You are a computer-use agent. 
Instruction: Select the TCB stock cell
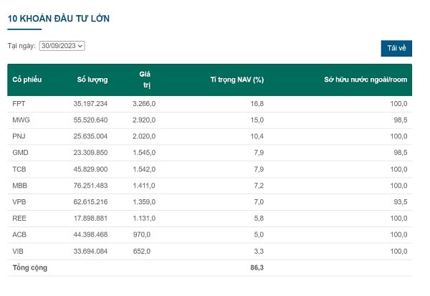pyautogui.click(x=19, y=169)
